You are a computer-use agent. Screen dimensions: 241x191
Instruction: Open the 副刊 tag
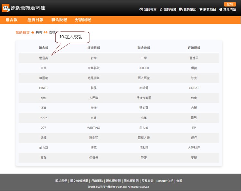click(x=194, y=118)
